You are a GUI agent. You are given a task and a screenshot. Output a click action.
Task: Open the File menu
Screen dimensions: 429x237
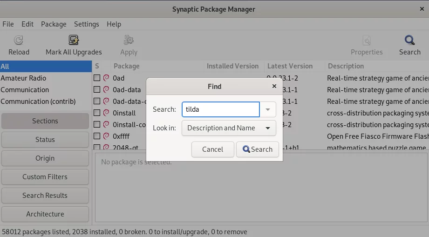click(8, 24)
